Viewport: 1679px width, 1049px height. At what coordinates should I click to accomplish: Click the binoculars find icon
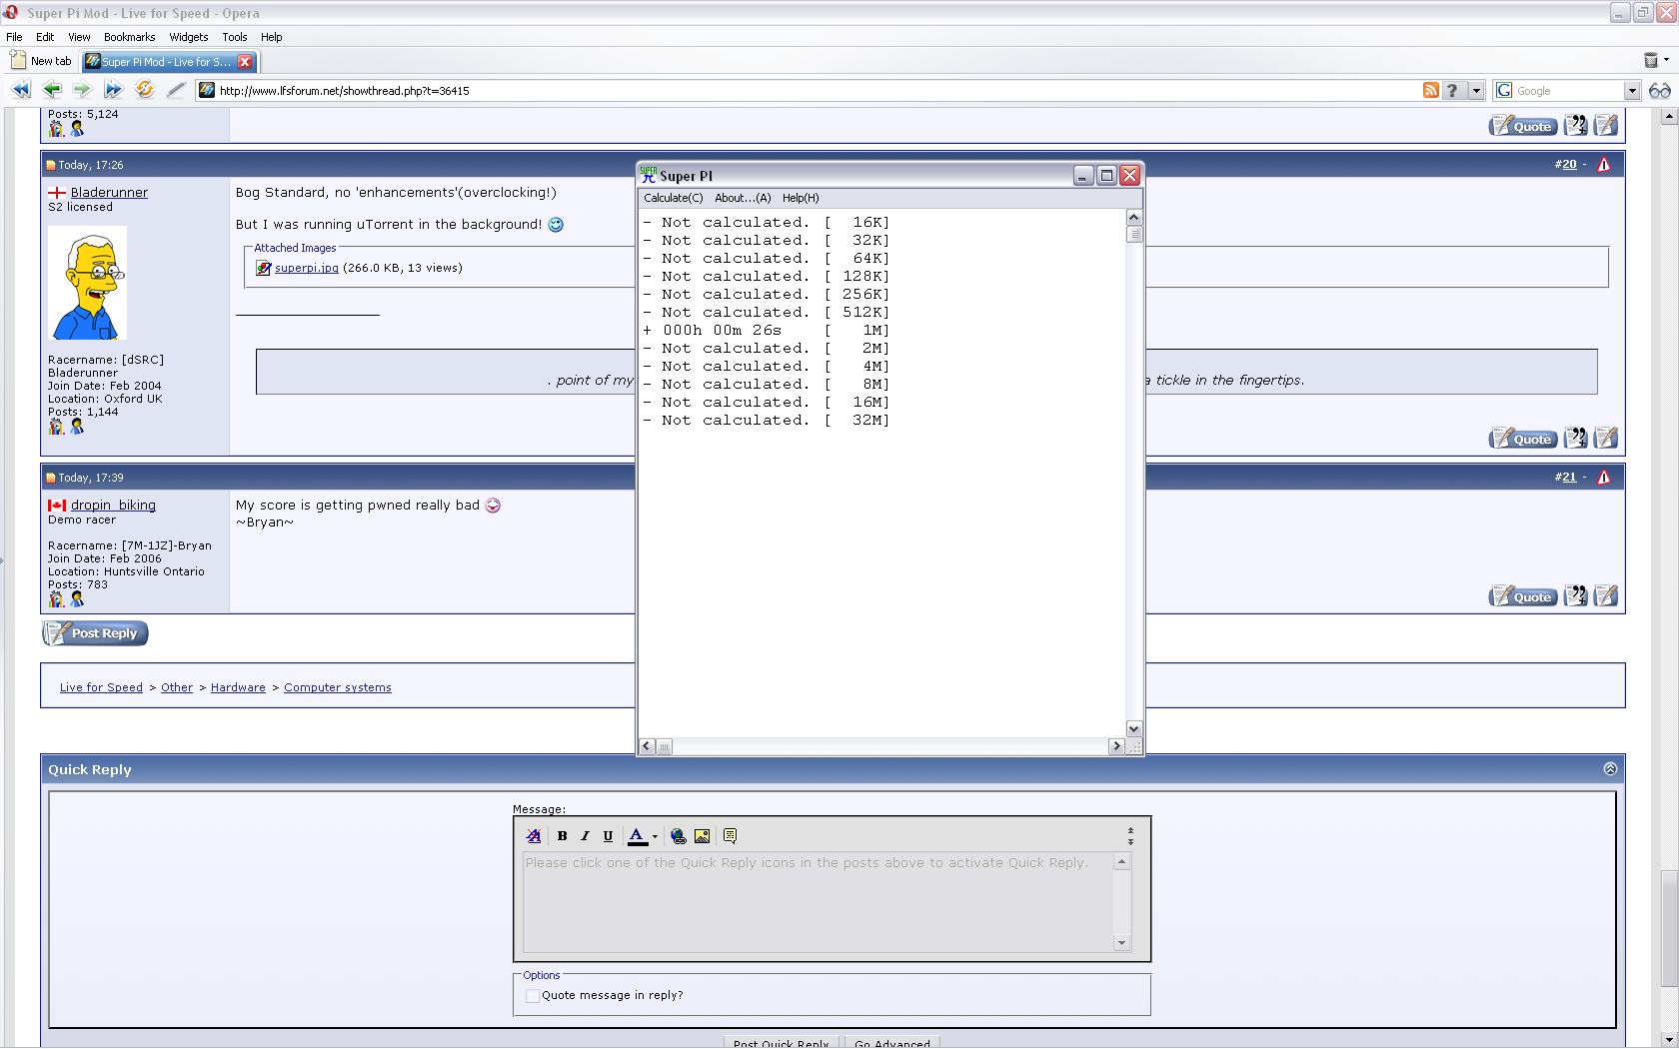1660,90
